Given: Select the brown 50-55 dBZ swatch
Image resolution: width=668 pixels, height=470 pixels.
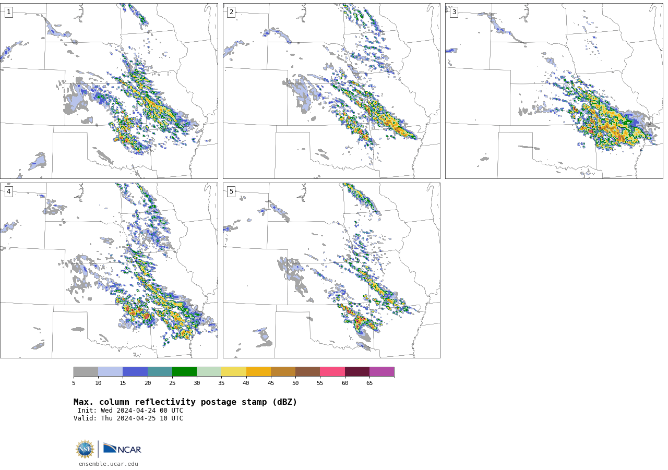Looking at the screenshot, I should 308,372.
